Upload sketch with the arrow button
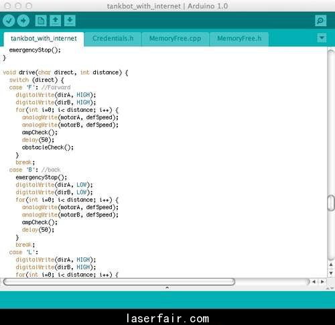The height and width of the screenshot is (325, 335). coord(23,21)
